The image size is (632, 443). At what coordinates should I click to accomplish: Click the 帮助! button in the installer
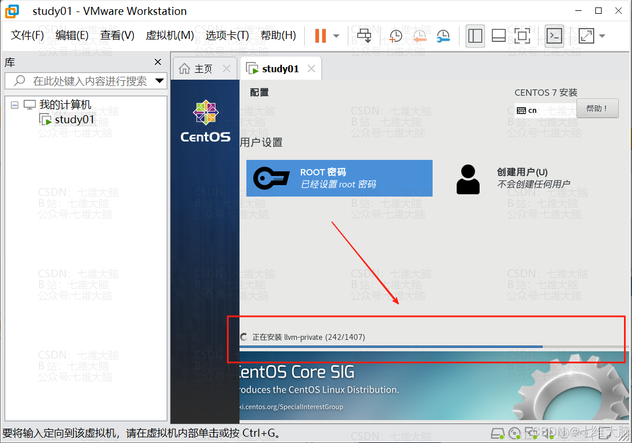[598, 108]
